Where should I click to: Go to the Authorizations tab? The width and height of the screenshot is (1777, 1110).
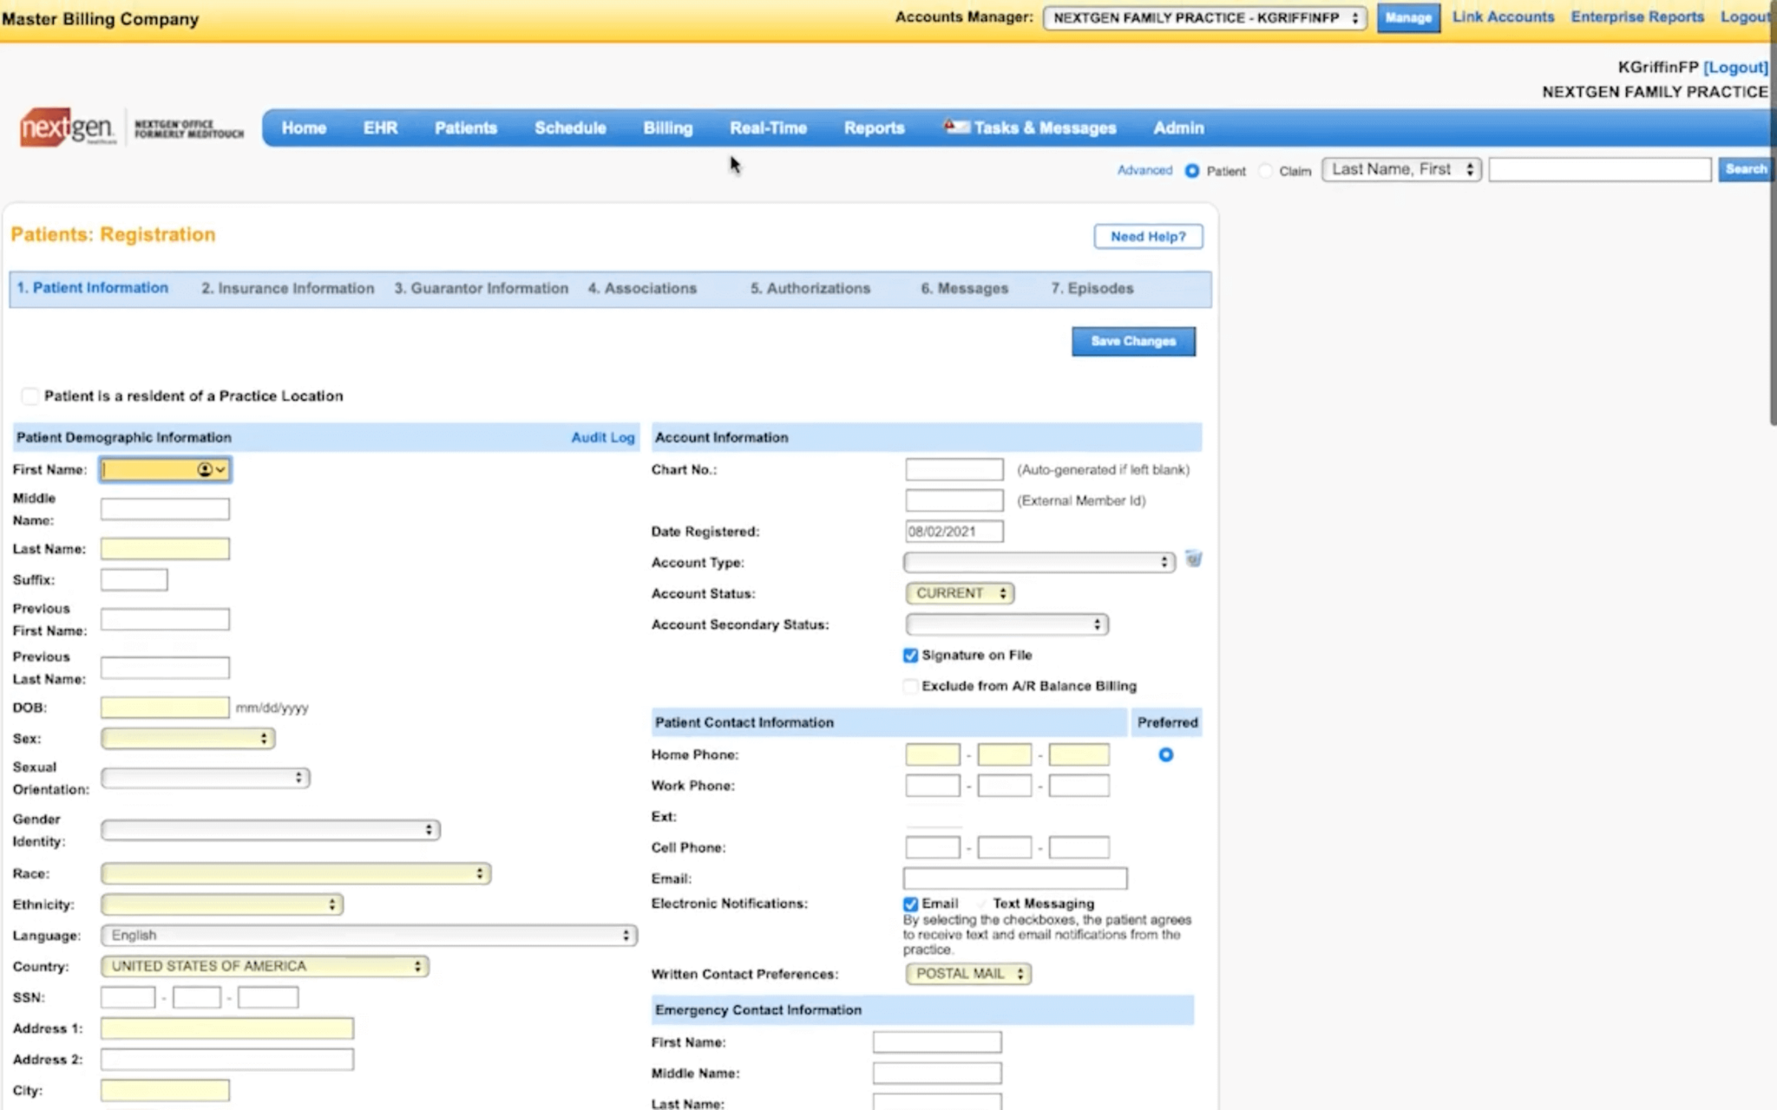point(810,288)
